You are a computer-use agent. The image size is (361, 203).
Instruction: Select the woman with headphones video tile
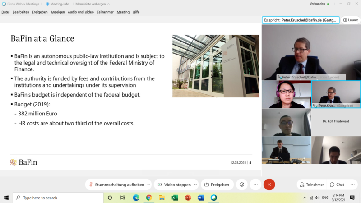pyautogui.click(x=287, y=94)
